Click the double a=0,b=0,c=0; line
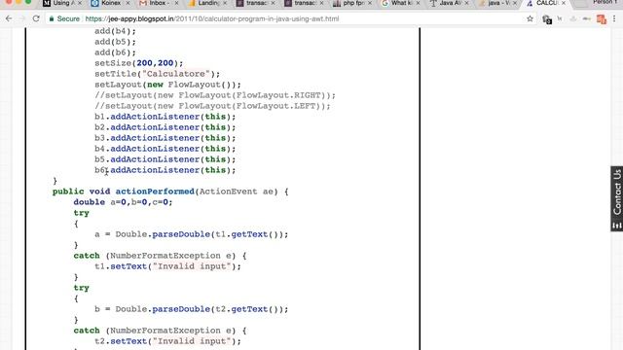The width and height of the screenshot is (623, 350). point(123,202)
